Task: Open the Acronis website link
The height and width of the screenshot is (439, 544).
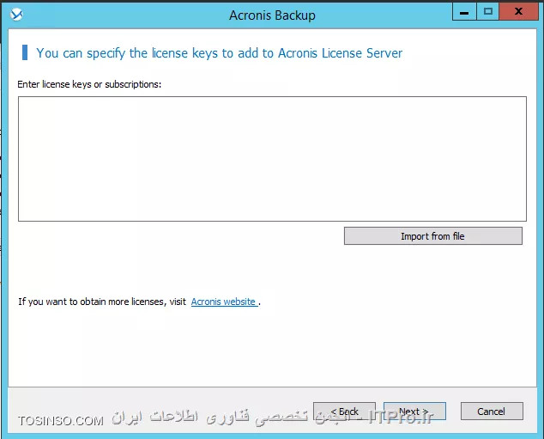Action: pos(224,302)
